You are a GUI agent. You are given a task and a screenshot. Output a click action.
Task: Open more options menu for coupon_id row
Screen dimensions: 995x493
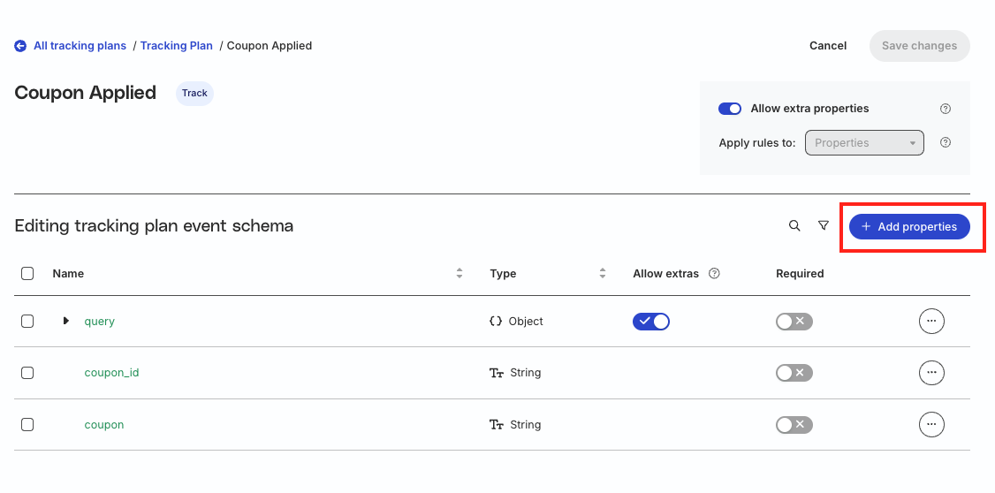coord(930,373)
